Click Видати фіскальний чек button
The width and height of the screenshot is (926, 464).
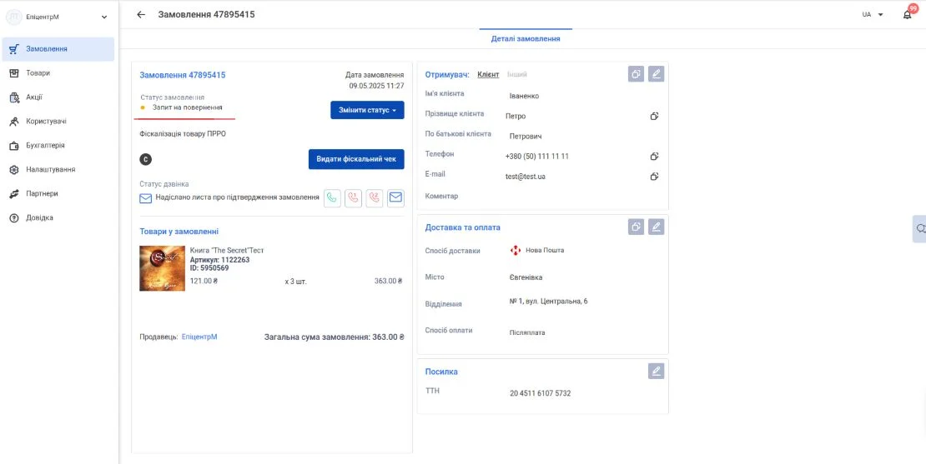point(356,159)
